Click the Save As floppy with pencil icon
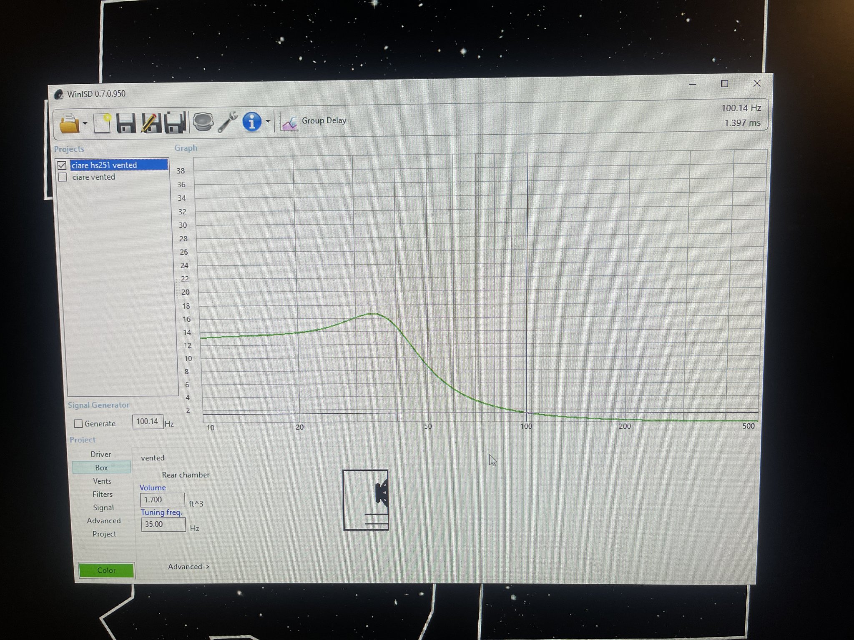Viewport: 854px width, 640px height. (x=151, y=123)
